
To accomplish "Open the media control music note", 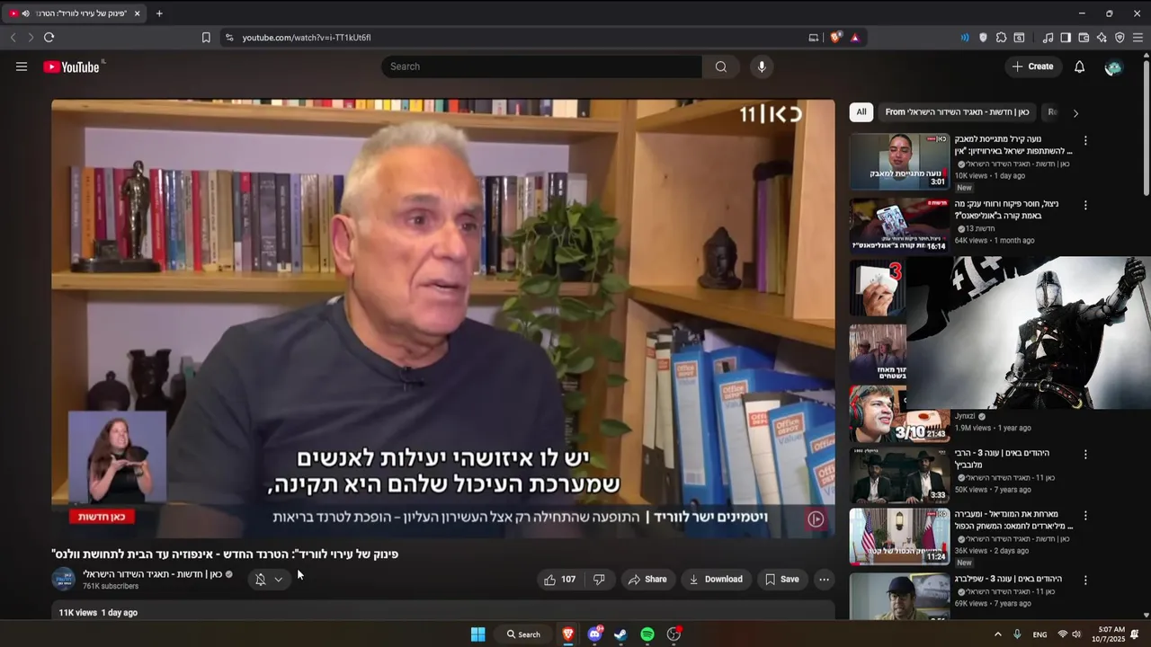I will coord(1048,38).
